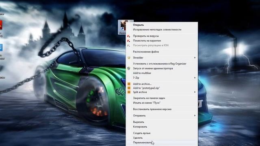The height and width of the screenshot is (146, 260).
Task: Choose Исправление неполадок совместимости
Action: click(157, 30)
